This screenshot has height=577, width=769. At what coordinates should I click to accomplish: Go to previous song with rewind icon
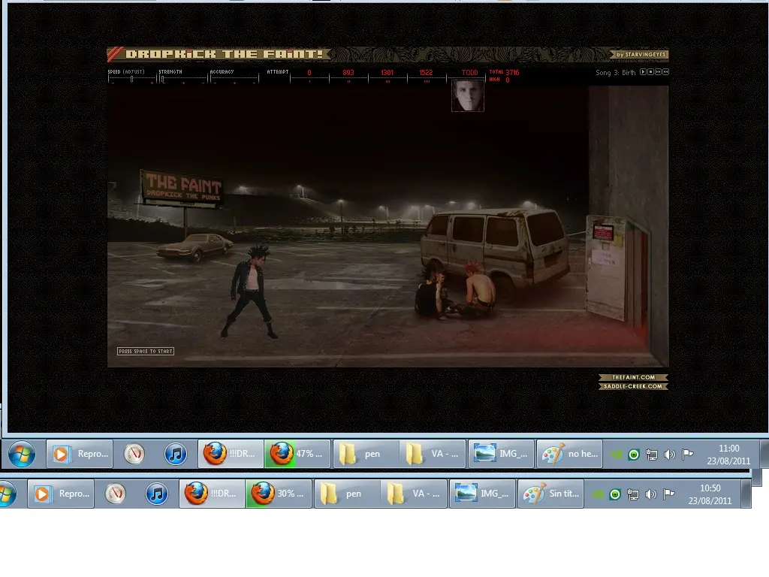pyautogui.click(x=665, y=71)
